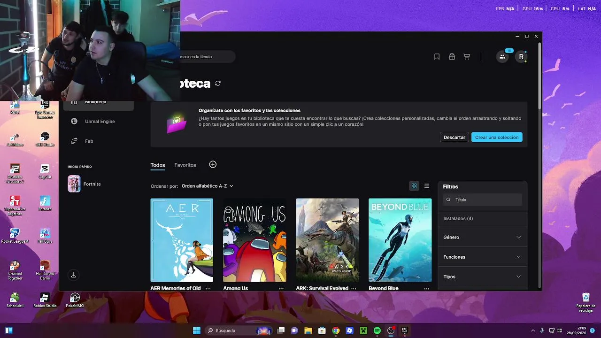Select the Favoritos tab

(x=185, y=165)
